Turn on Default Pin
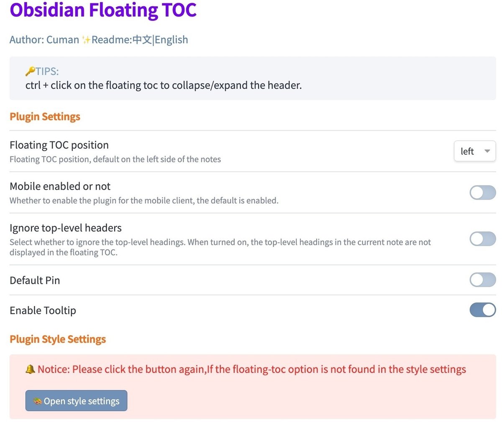 tap(482, 280)
